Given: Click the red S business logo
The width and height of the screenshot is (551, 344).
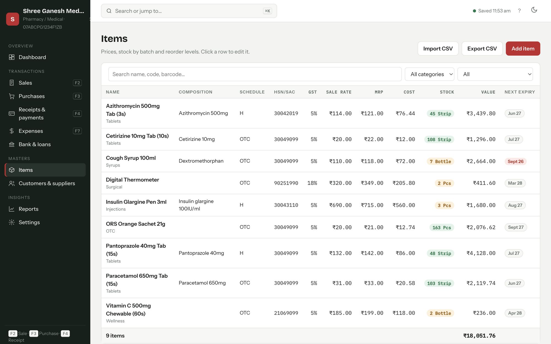Looking at the screenshot, I should [x=13, y=19].
